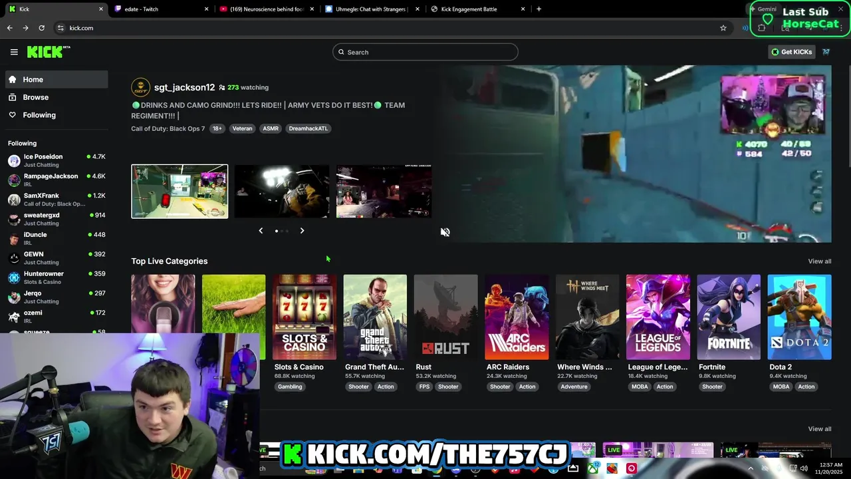Click the ASMR tag
The height and width of the screenshot is (479, 851).
tap(271, 128)
